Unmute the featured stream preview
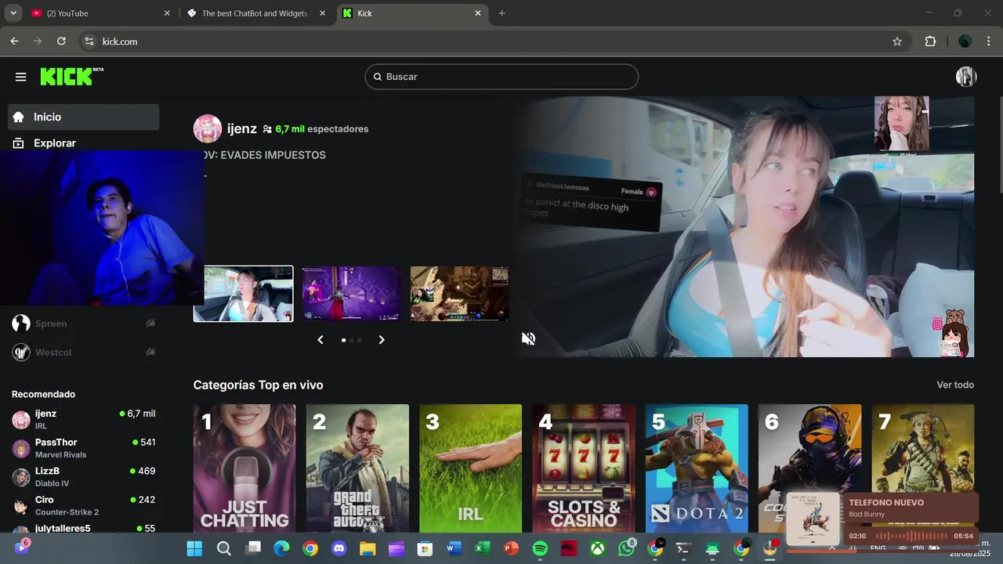 tap(529, 338)
